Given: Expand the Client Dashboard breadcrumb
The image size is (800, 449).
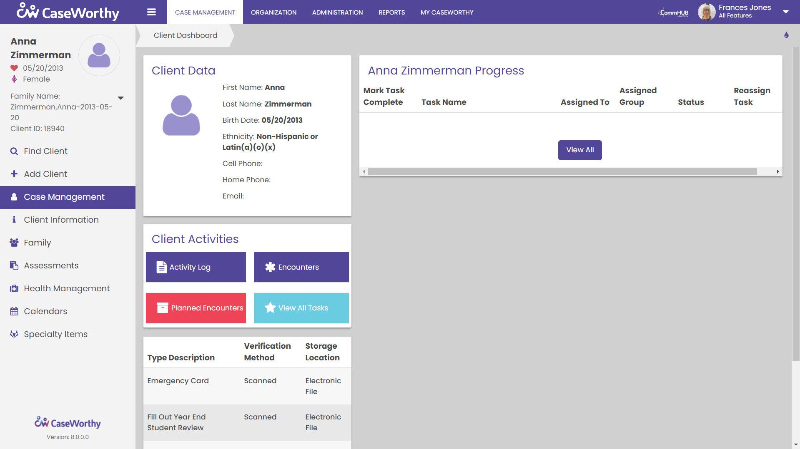Looking at the screenshot, I should pos(185,35).
